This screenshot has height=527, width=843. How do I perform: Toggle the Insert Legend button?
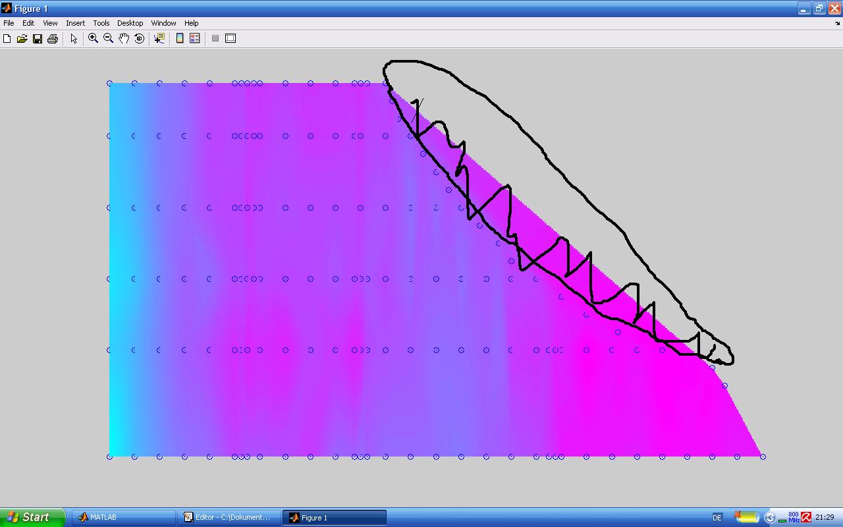[x=195, y=39]
